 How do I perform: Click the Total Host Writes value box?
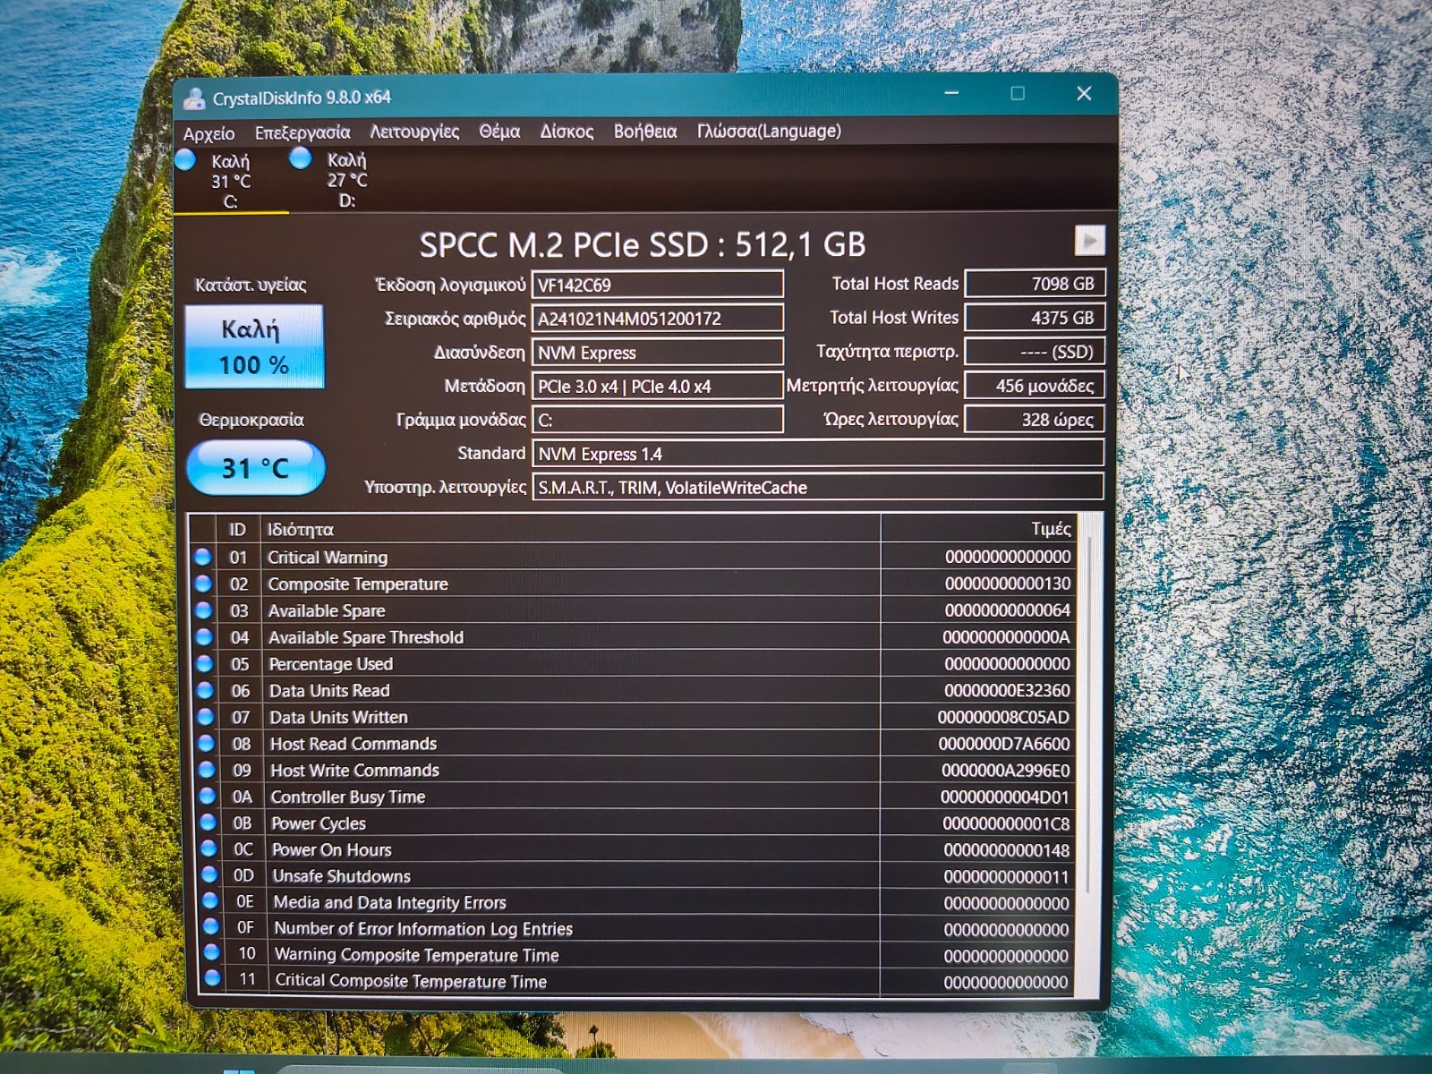(1035, 318)
